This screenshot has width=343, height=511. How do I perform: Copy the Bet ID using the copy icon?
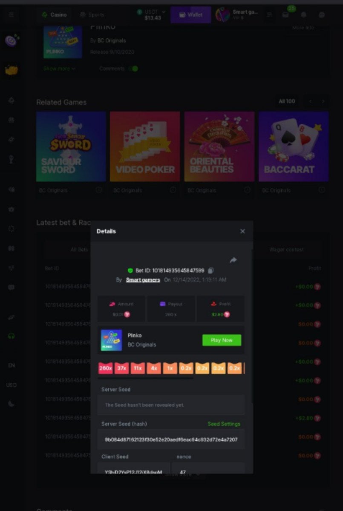[211, 270]
